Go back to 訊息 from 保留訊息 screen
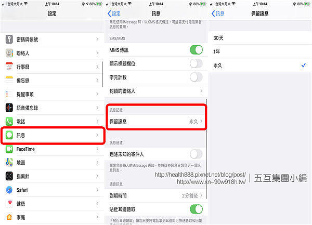The image size is (312, 225). pos(218,14)
